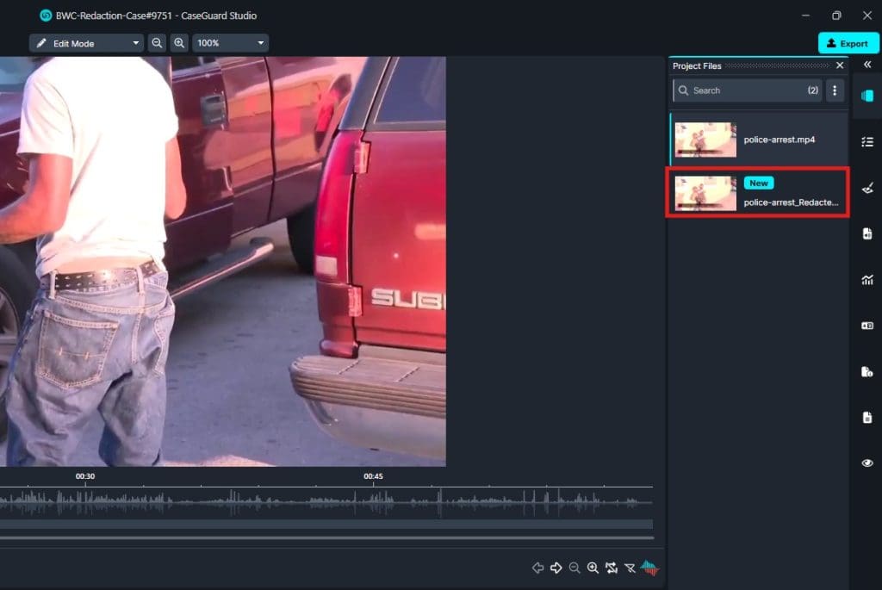Open the checklist panel in the sidebar
This screenshot has width=882, height=590.
point(867,141)
